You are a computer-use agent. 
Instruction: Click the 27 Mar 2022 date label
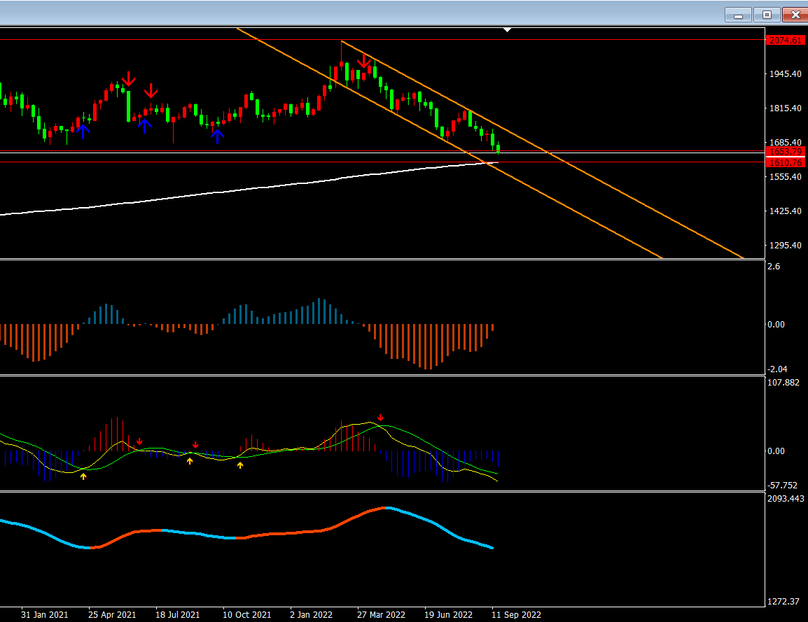(381, 615)
